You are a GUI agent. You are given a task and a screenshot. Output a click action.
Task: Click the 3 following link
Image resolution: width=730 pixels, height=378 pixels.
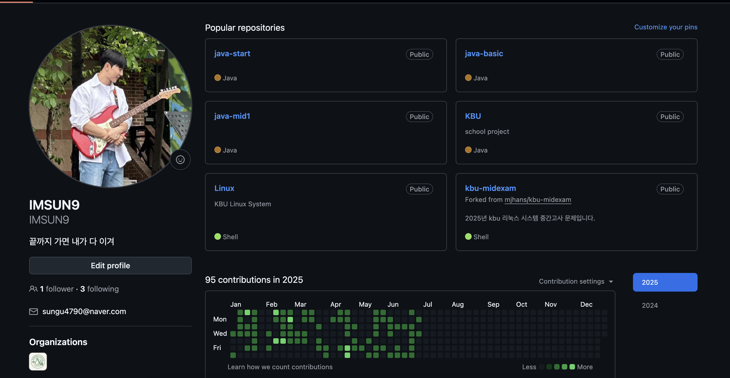[x=99, y=289]
